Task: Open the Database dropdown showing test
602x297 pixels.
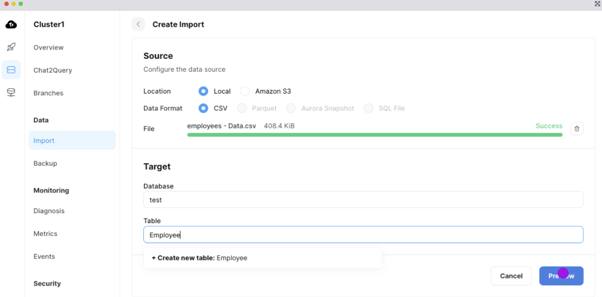Action: 363,200
